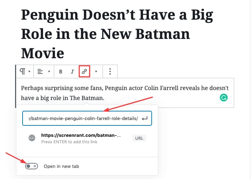The height and width of the screenshot is (179, 251).
Task: Open the three-dot block options menu
Action: (110, 71)
